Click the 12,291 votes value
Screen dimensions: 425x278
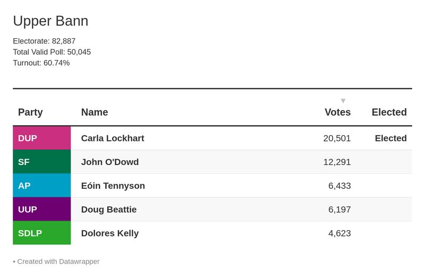point(337,162)
